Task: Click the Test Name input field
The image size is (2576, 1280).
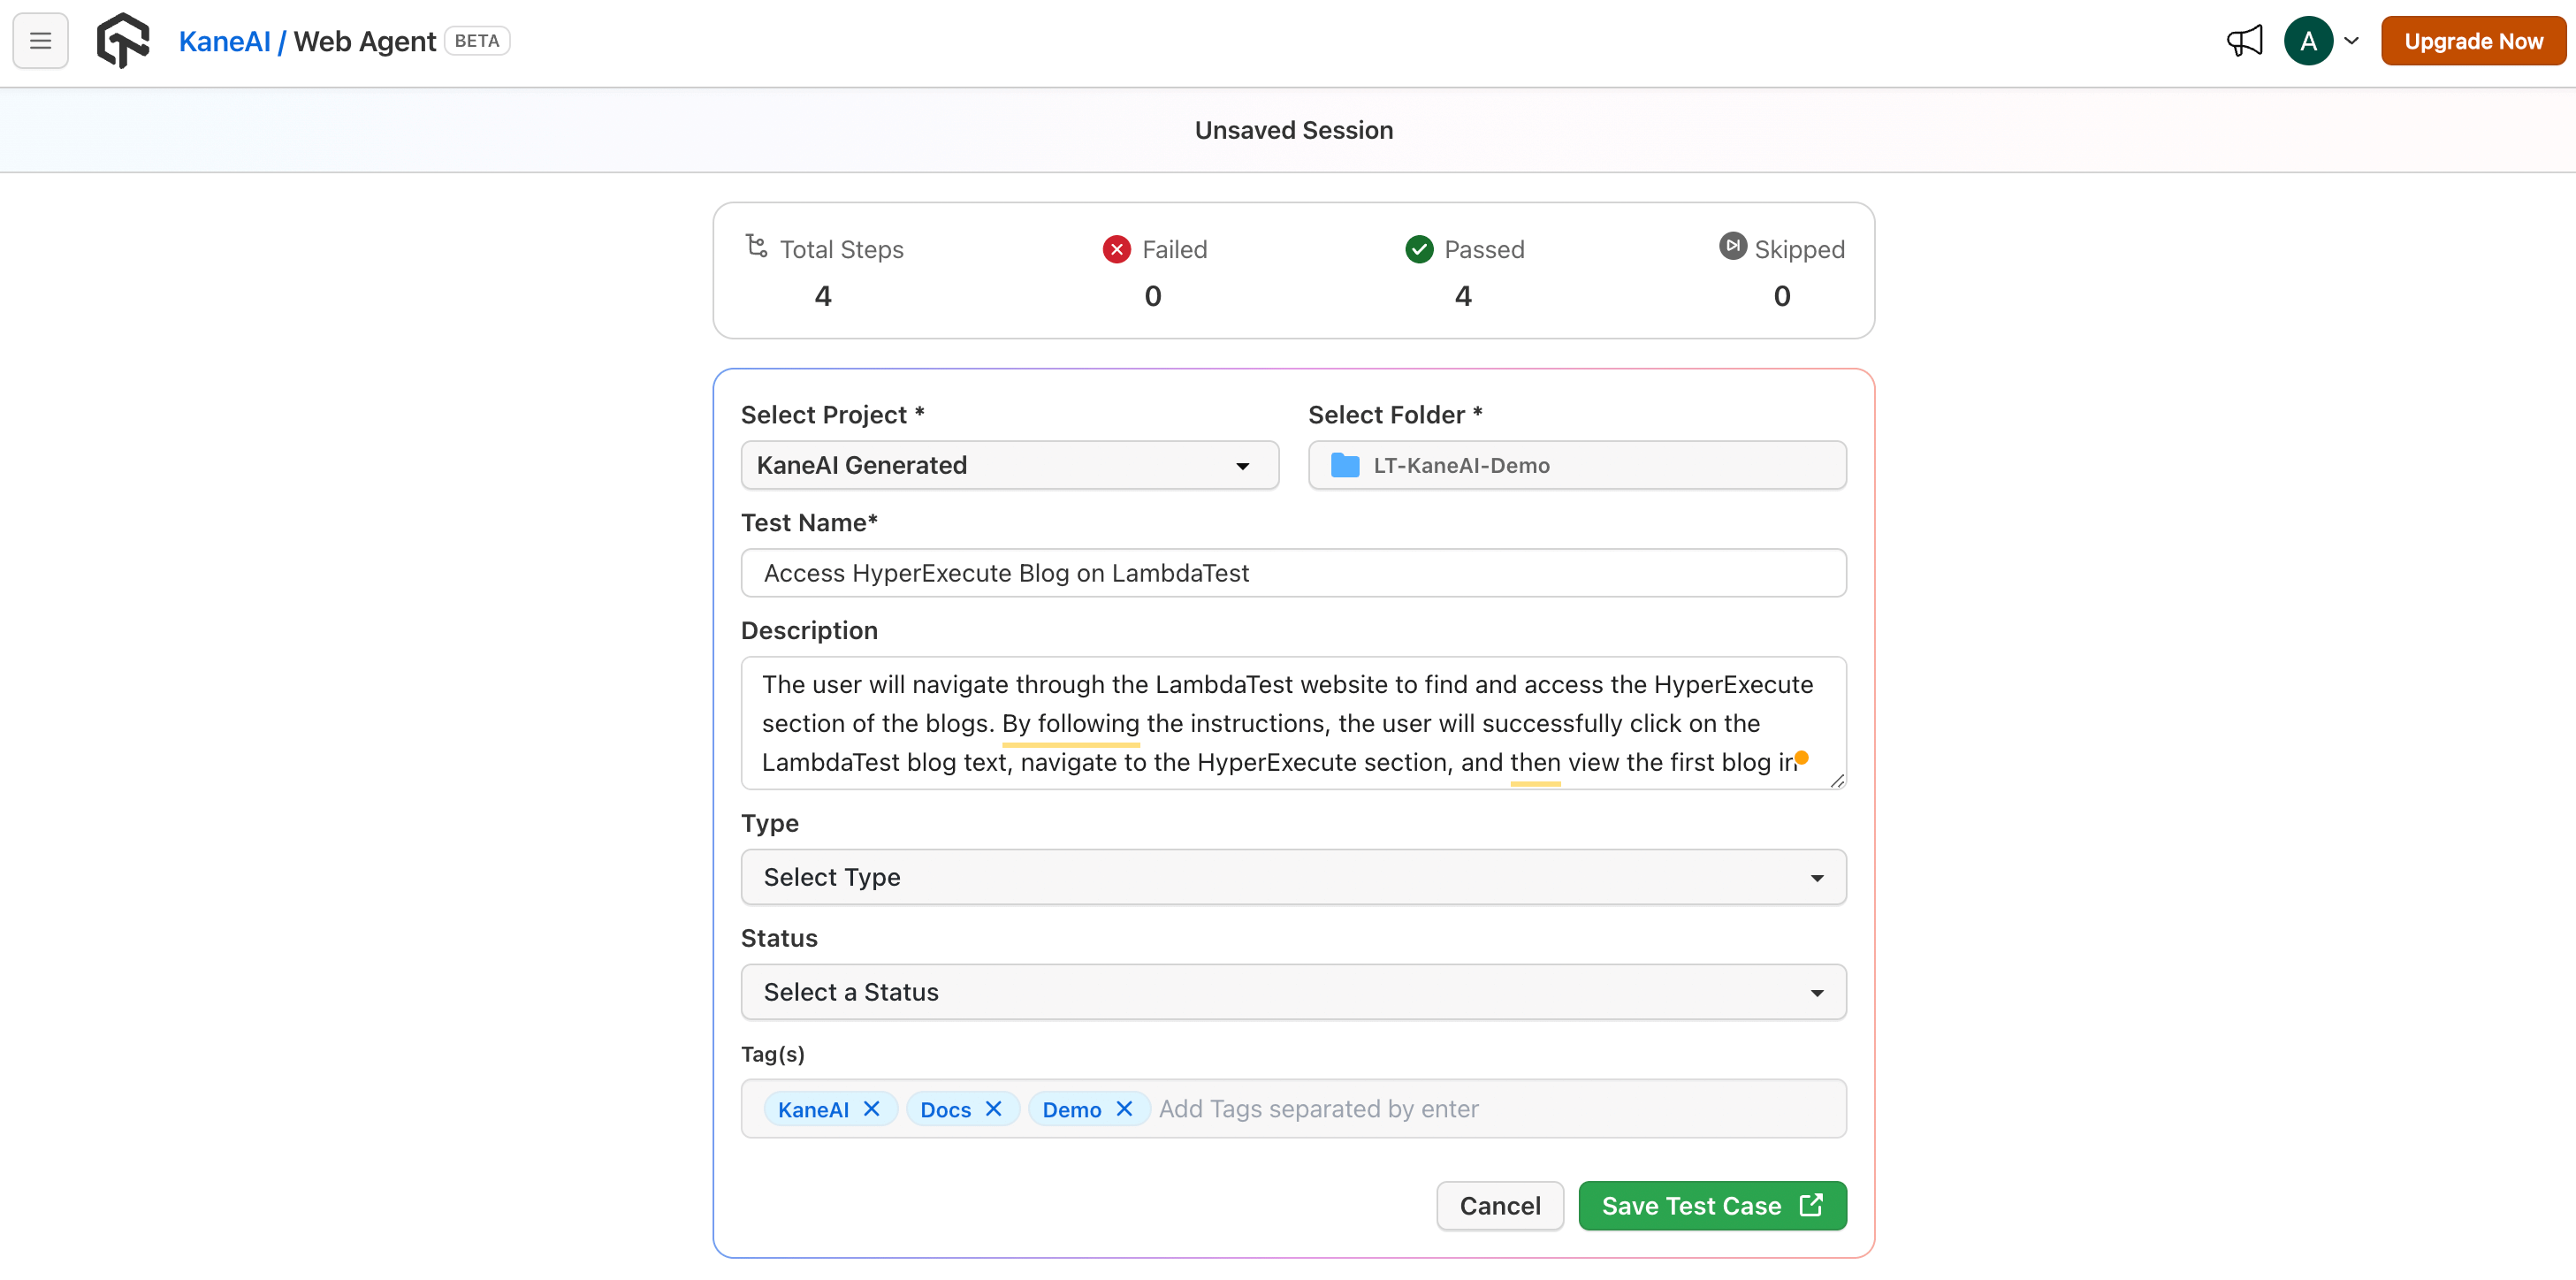Action: (1292, 573)
